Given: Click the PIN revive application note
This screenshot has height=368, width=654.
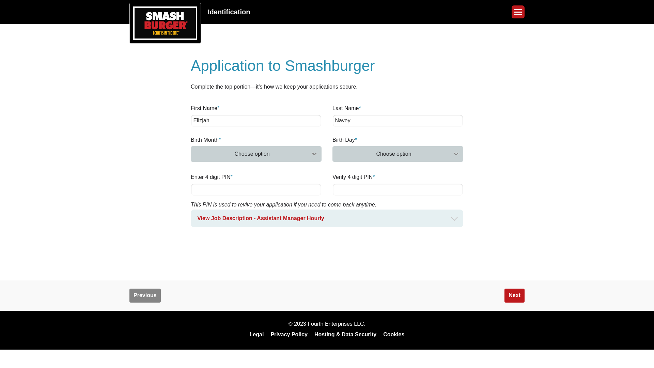Looking at the screenshot, I should pos(283,205).
